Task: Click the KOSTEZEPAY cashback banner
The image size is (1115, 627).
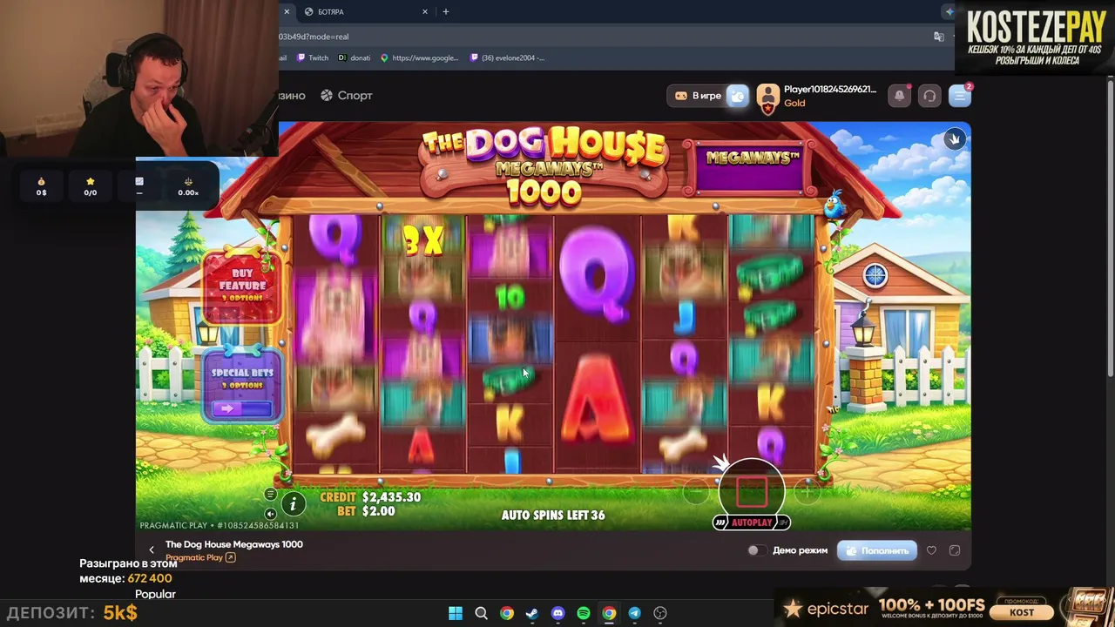Action: pos(1035,38)
